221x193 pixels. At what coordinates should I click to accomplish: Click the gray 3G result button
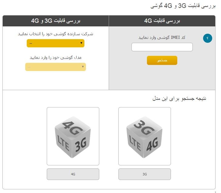click(x=144, y=174)
